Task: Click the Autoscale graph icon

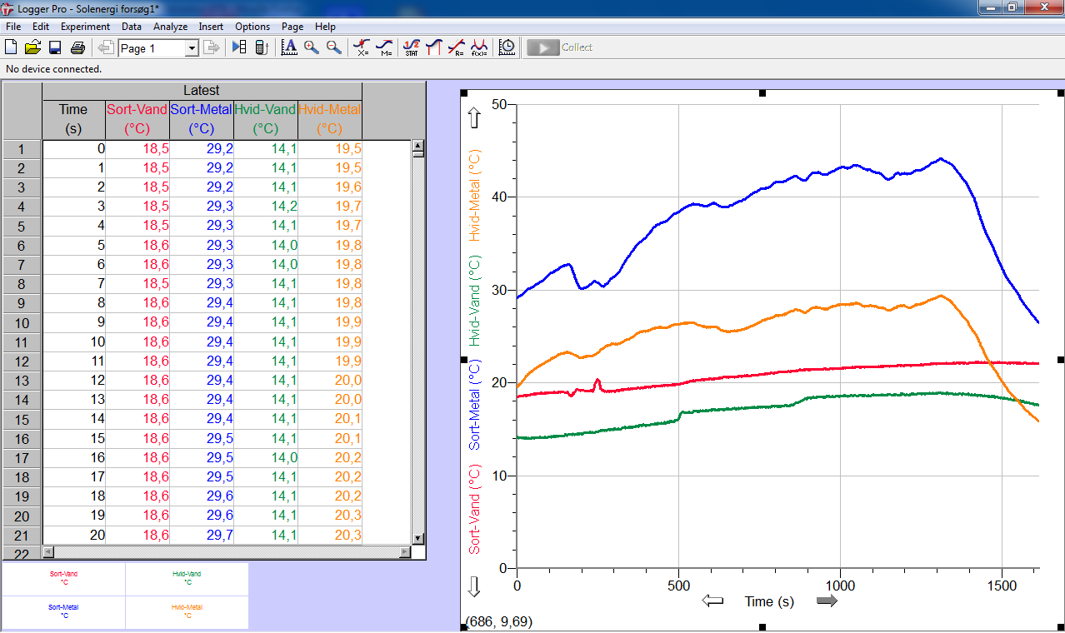Action: coord(289,47)
